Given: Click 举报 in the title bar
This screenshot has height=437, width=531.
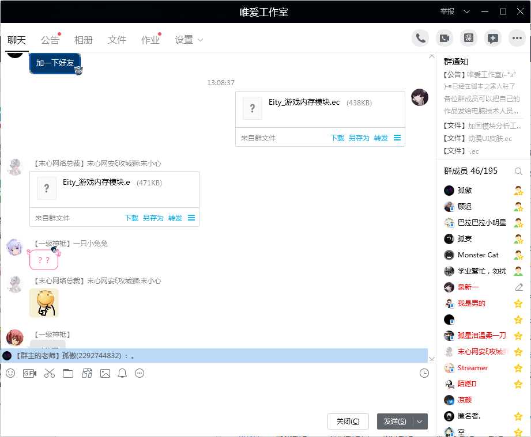Looking at the screenshot, I should [x=447, y=12].
